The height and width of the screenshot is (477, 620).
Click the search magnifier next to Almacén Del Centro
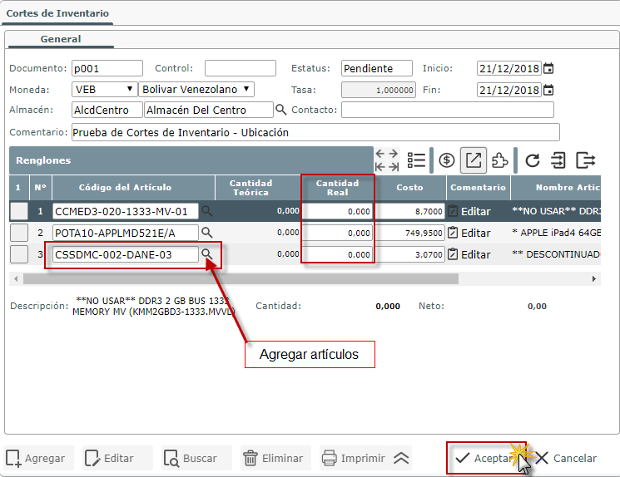click(281, 110)
